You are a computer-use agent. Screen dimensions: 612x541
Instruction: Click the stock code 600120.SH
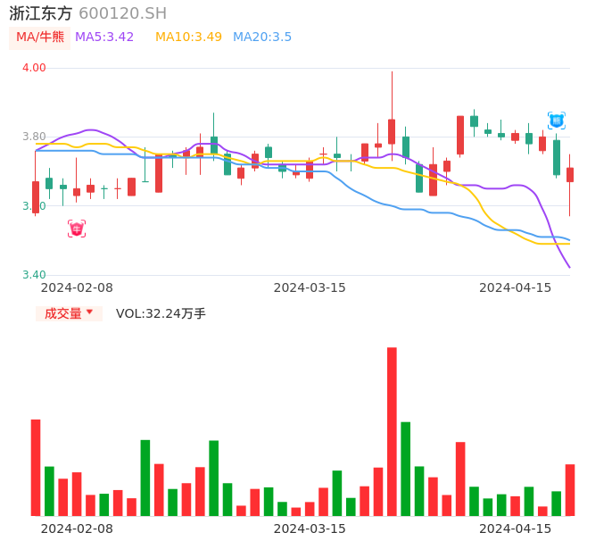(x=122, y=13)
